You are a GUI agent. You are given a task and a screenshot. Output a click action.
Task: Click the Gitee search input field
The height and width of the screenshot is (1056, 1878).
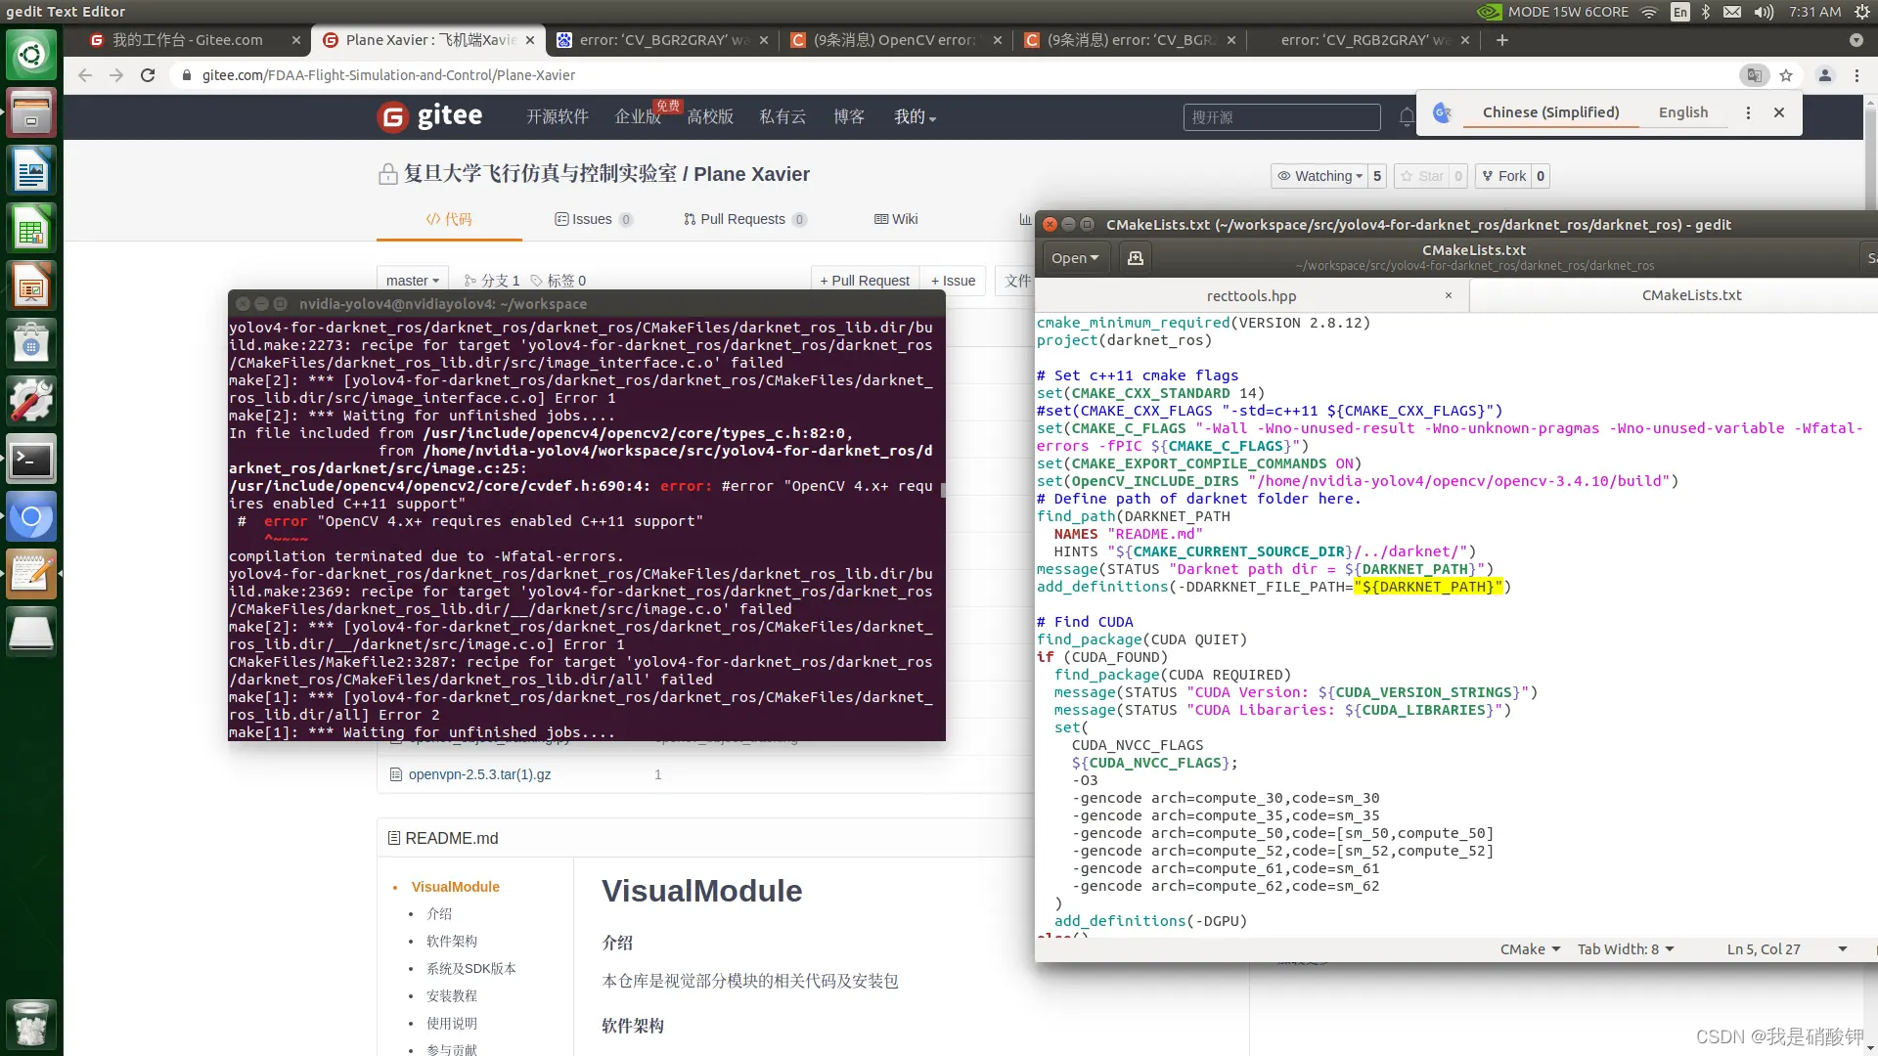pyautogui.click(x=1281, y=117)
